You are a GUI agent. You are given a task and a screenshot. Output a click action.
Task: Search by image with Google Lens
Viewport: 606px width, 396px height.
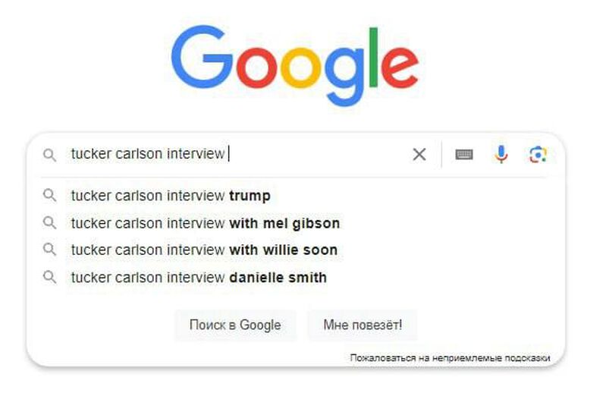[x=538, y=155]
